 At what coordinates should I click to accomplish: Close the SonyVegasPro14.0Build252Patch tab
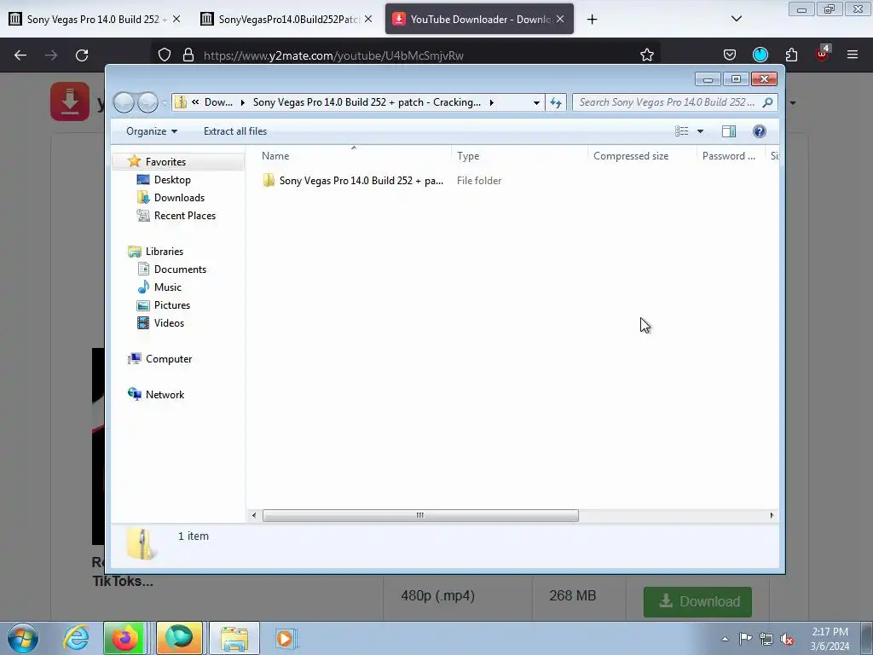(368, 19)
